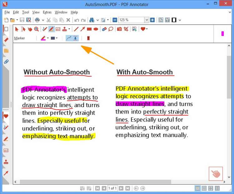This screenshot has height=194, width=234.
Task: Toggle full screen mode icon
Action: point(174,20)
